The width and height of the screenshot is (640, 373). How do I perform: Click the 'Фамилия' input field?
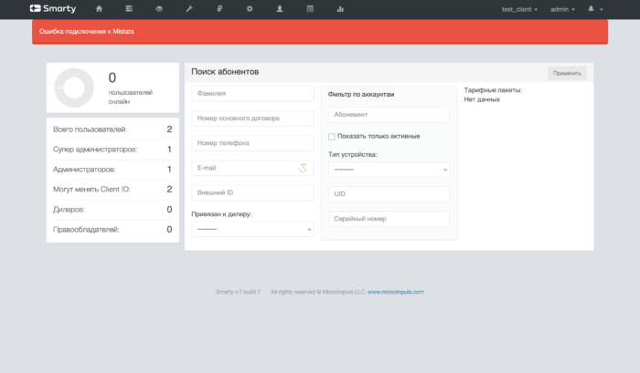tap(252, 93)
